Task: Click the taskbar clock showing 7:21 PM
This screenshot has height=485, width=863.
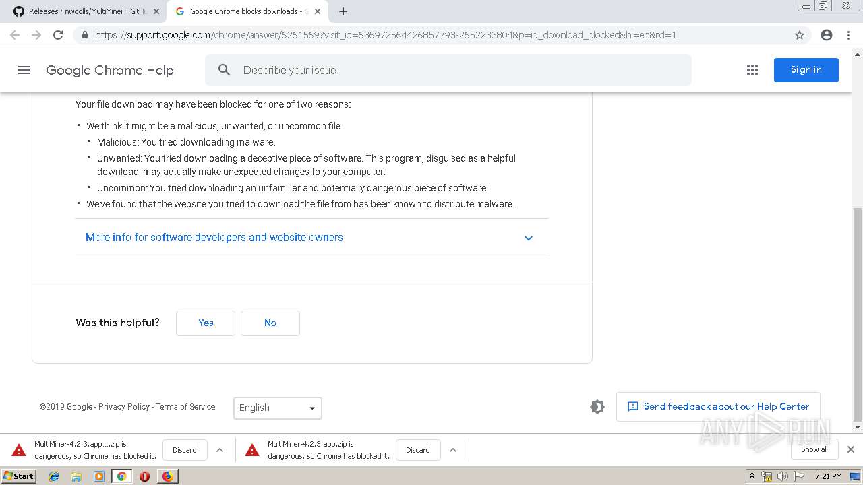Action: pyautogui.click(x=828, y=476)
